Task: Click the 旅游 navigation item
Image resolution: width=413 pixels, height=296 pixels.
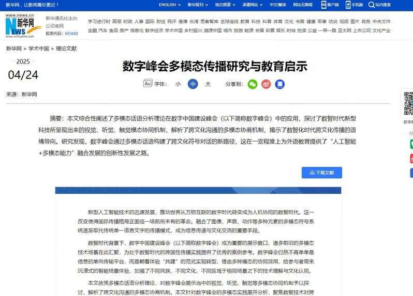Action: (238, 30)
